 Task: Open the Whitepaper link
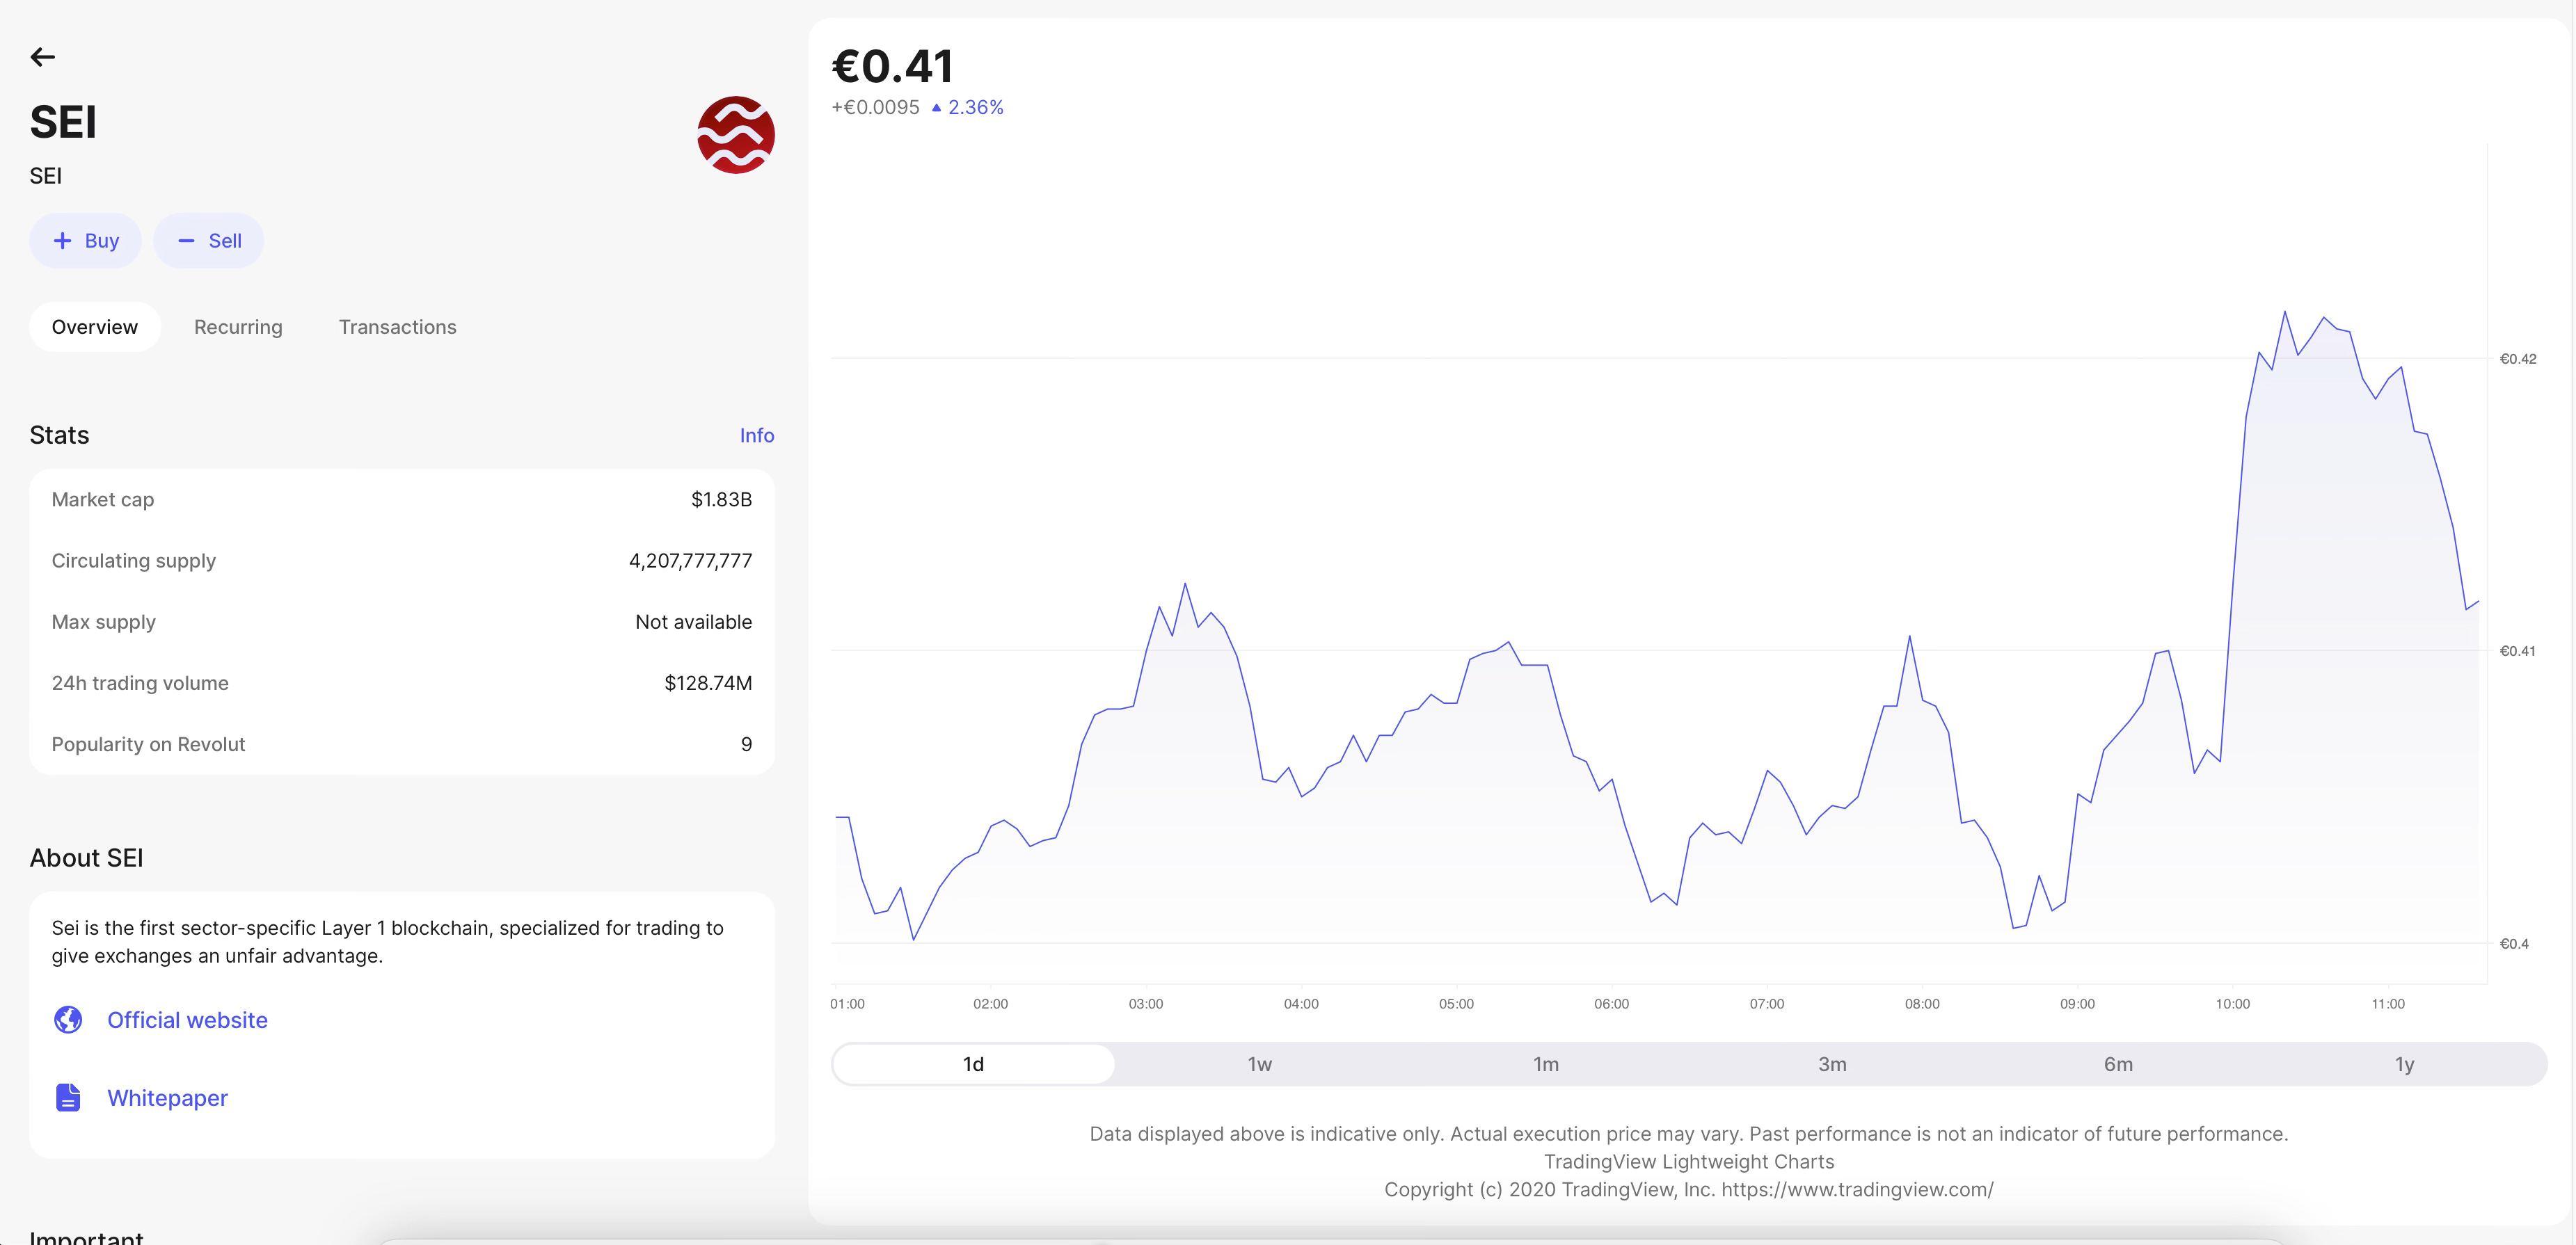pyautogui.click(x=167, y=1098)
